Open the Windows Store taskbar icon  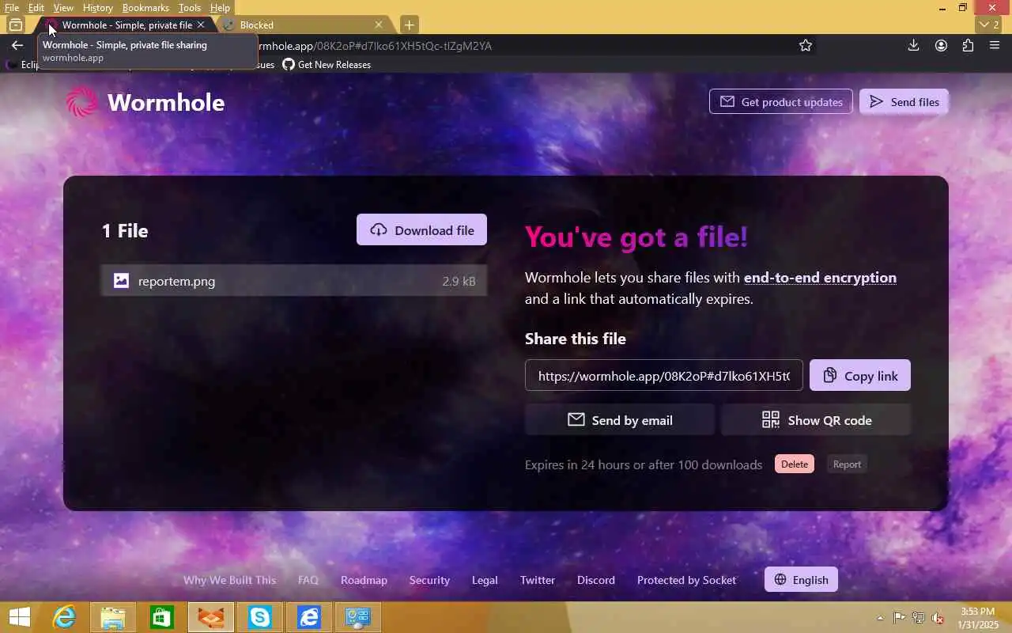point(162,617)
